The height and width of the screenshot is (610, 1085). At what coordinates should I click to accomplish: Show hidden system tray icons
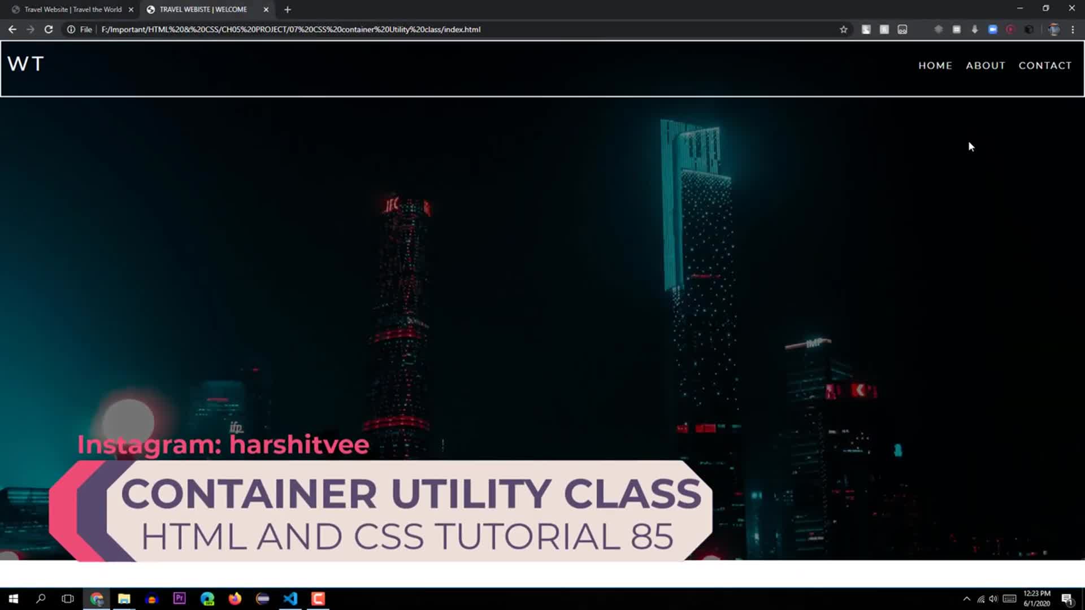coord(967,599)
